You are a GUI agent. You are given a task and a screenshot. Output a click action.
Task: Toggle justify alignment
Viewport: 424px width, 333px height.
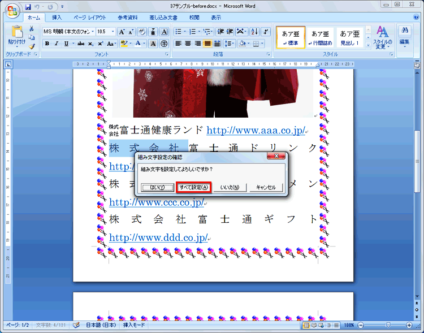(207, 44)
